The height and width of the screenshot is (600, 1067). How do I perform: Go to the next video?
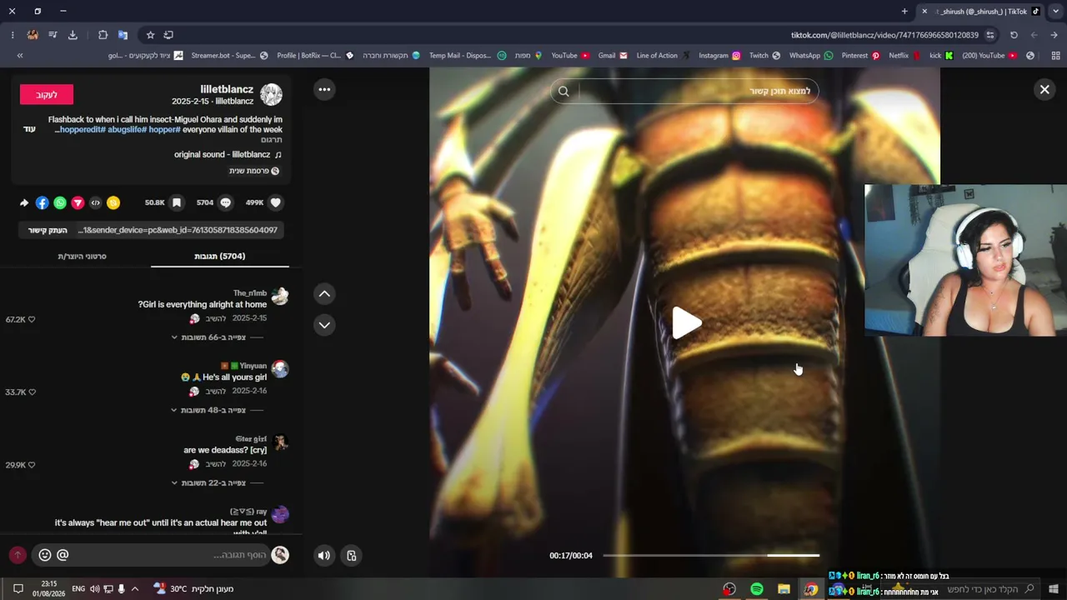(324, 325)
